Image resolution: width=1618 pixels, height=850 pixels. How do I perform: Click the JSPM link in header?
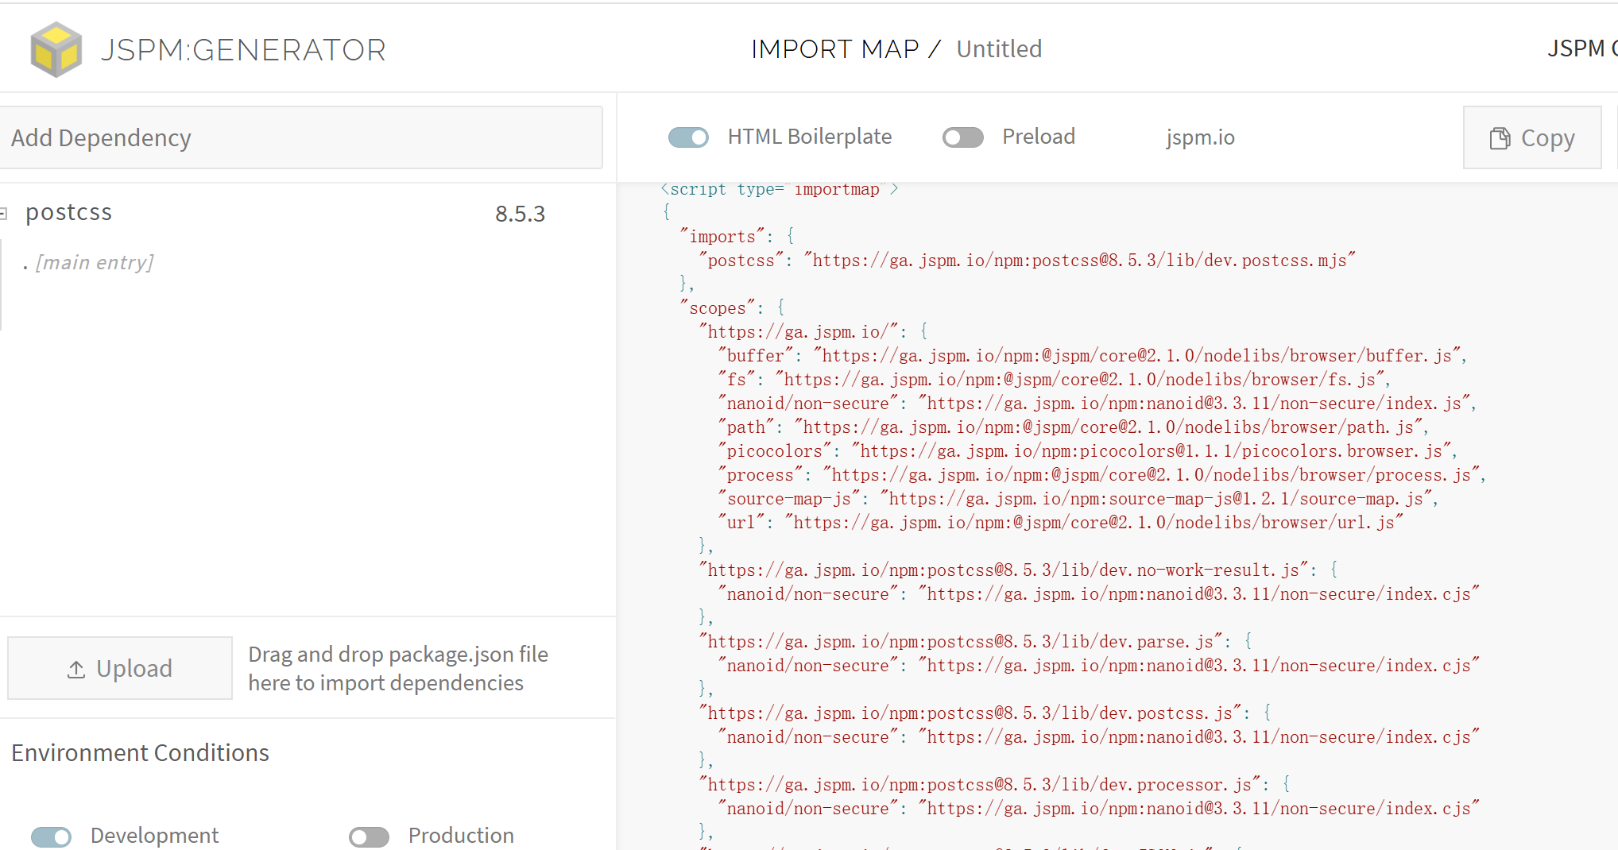[1581, 48]
